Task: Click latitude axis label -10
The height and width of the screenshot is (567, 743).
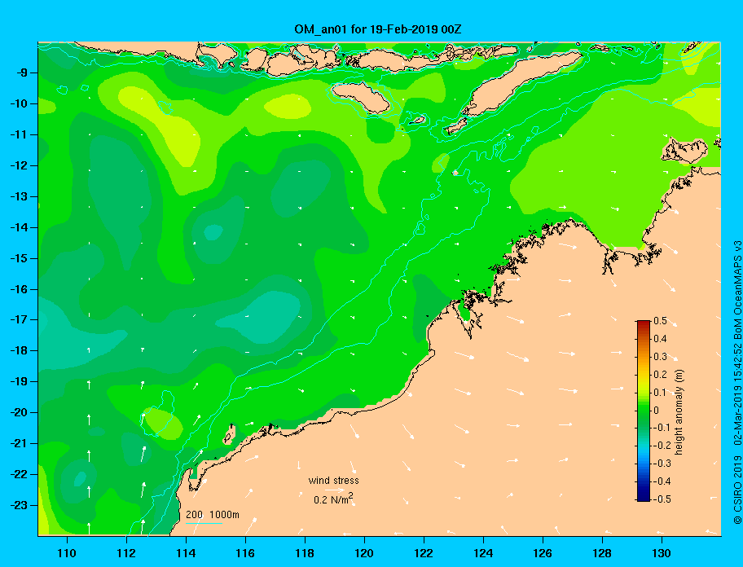Action: [19, 103]
